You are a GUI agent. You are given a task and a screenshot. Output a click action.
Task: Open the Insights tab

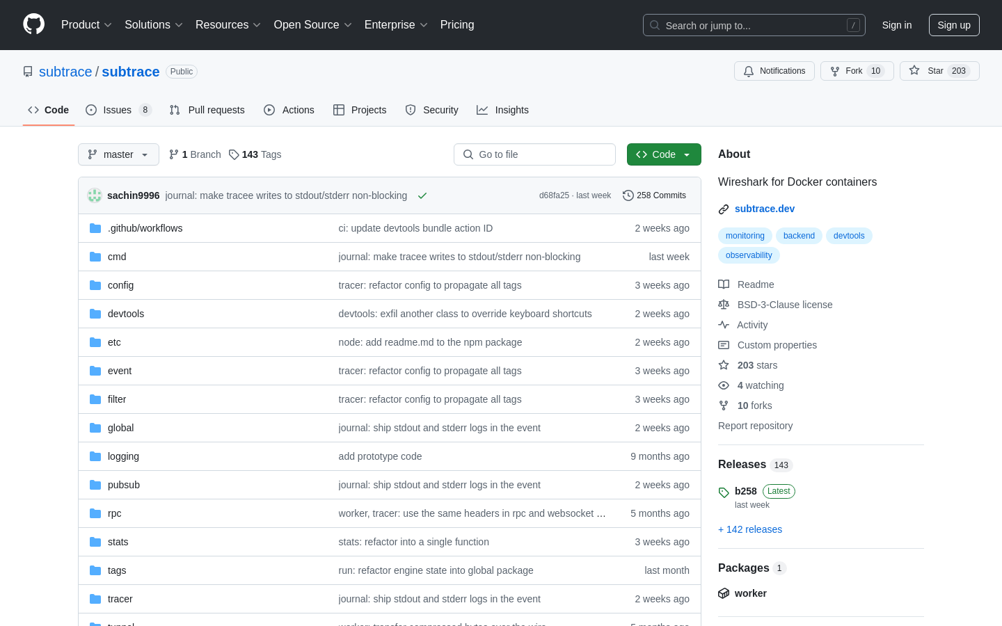pos(502,110)
